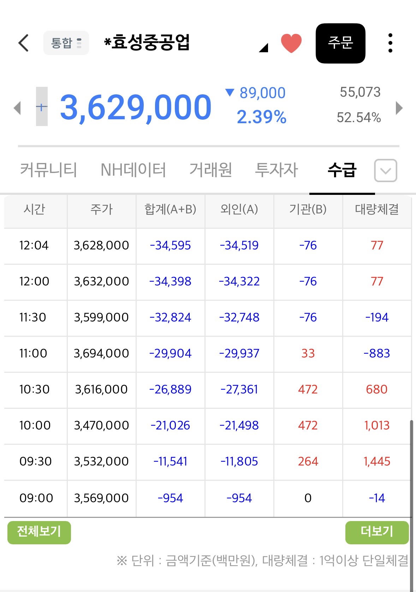416x592 pixels.
Task: Tap the plus icon beside the price
Action: [42, 107]
